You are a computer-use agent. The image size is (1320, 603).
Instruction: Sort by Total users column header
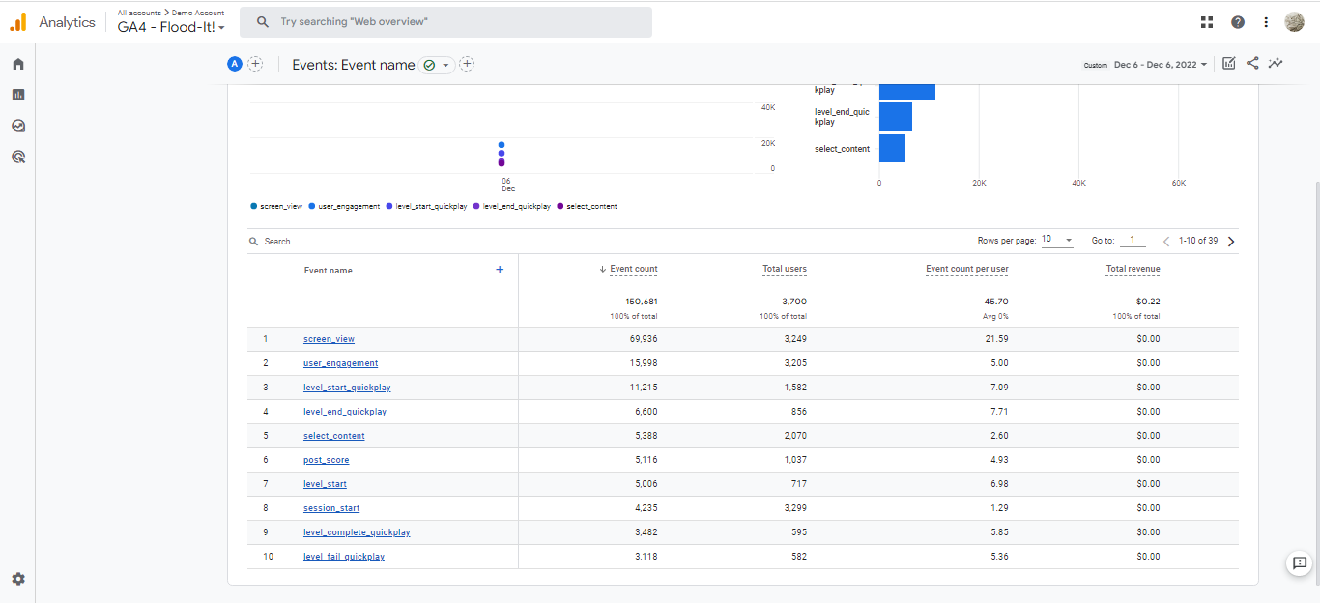785,269
